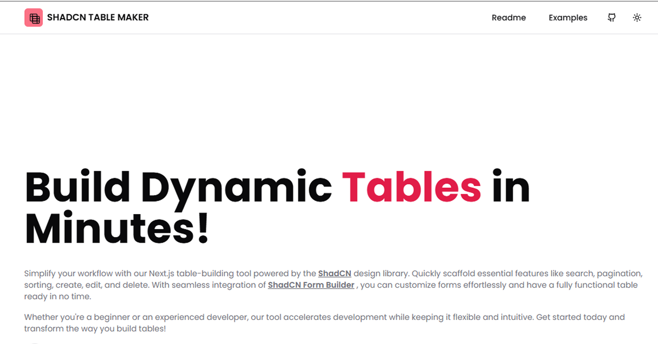Toggle the light/dark theme sun icon
This screenshot has width=658, height=344.
pyautogui.click(x=637, y=18)
